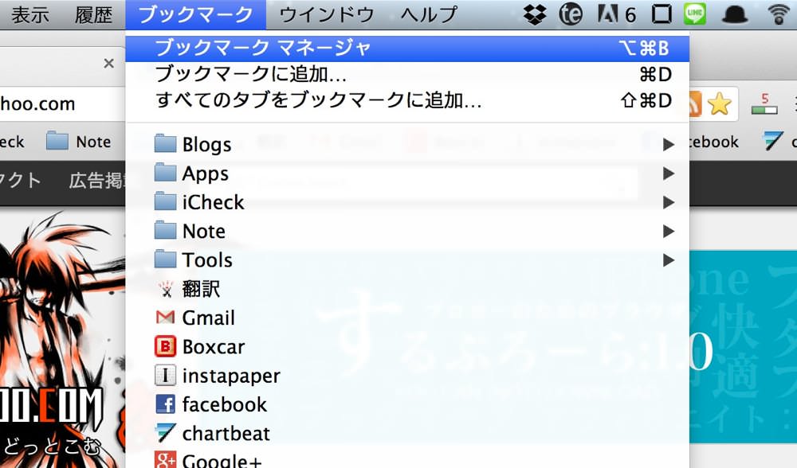Expand the Tools folder submenu arrow
The height and width of the screenshot is (468, 797).
pyautogui.click(x=669, y=260)
